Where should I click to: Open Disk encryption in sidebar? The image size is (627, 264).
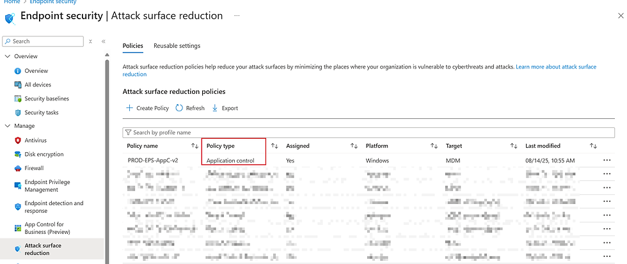pos(44,154)
